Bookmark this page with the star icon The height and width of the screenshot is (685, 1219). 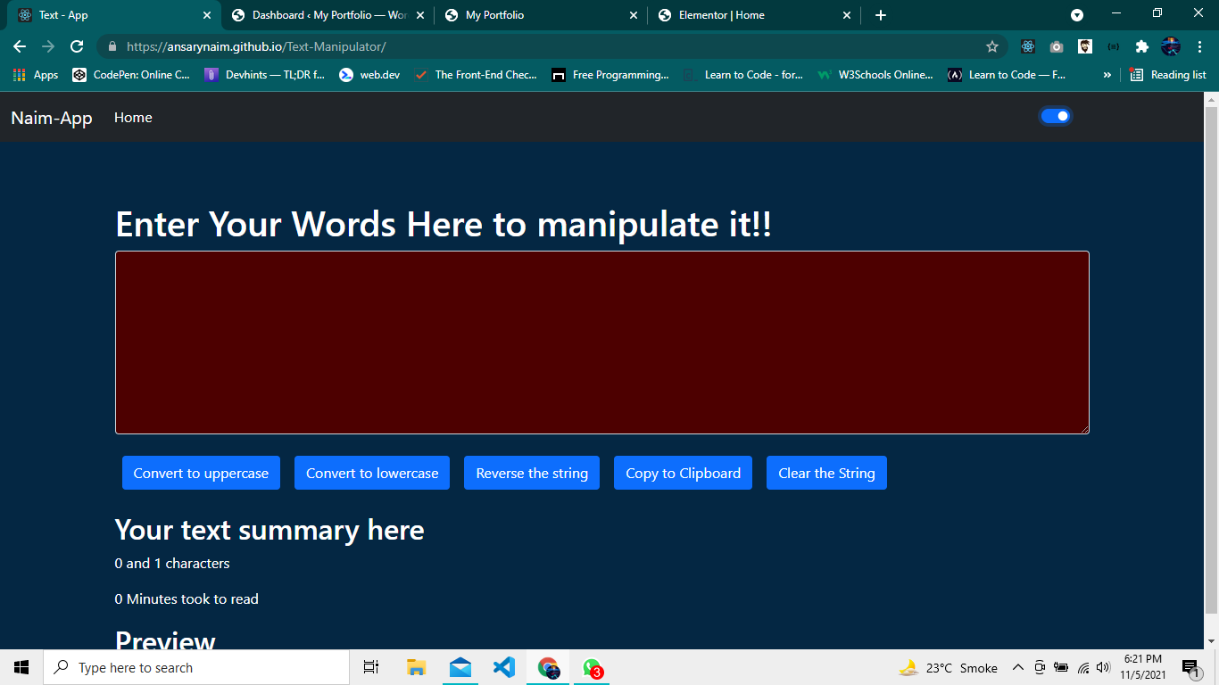point(993,45)
